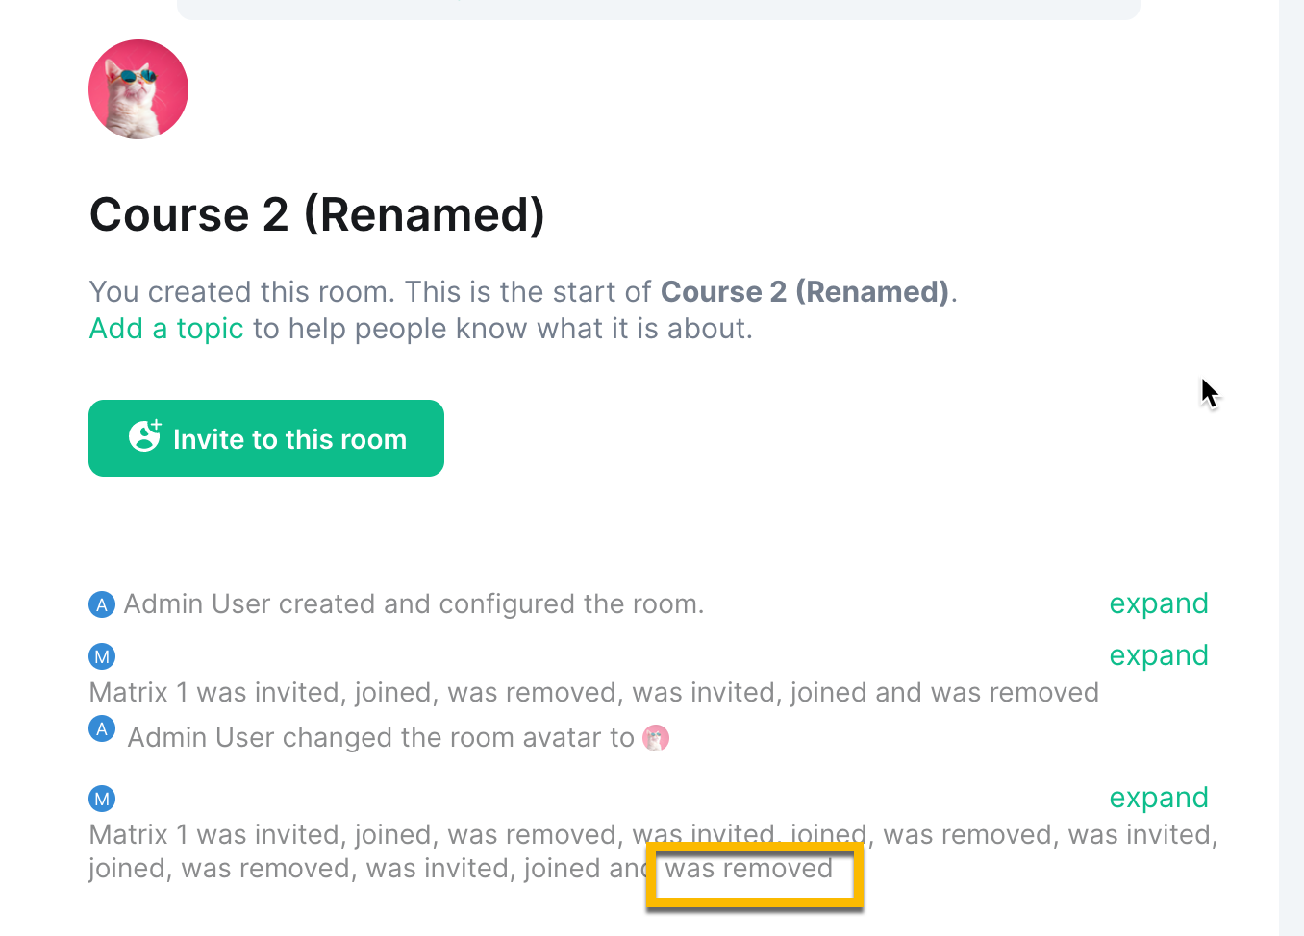The image size is (1304, 936).
Task: Expand the first Matrix 1 membership summary
Action: click(1159, 655)
